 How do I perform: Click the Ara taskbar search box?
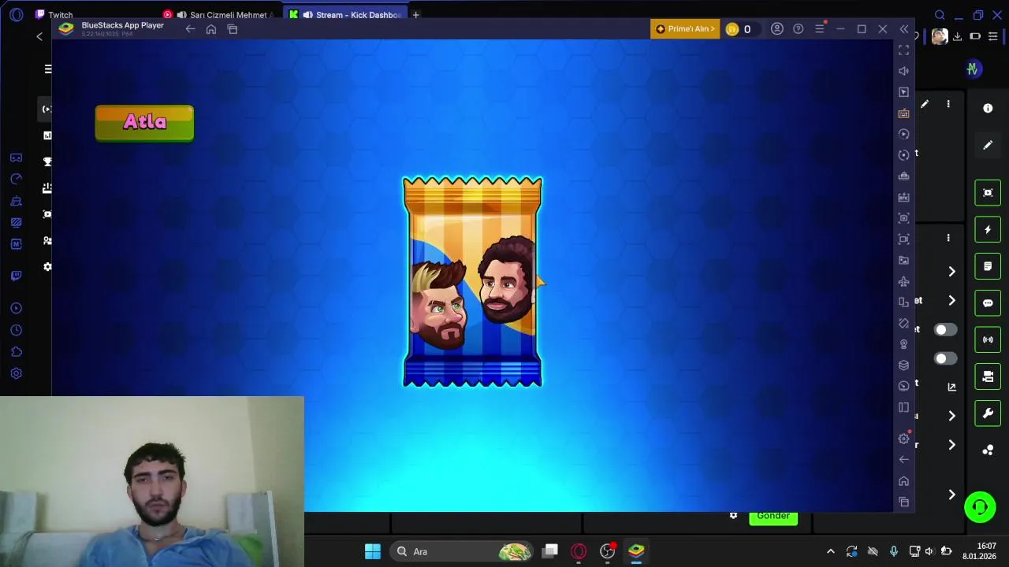tap(462, 551)
